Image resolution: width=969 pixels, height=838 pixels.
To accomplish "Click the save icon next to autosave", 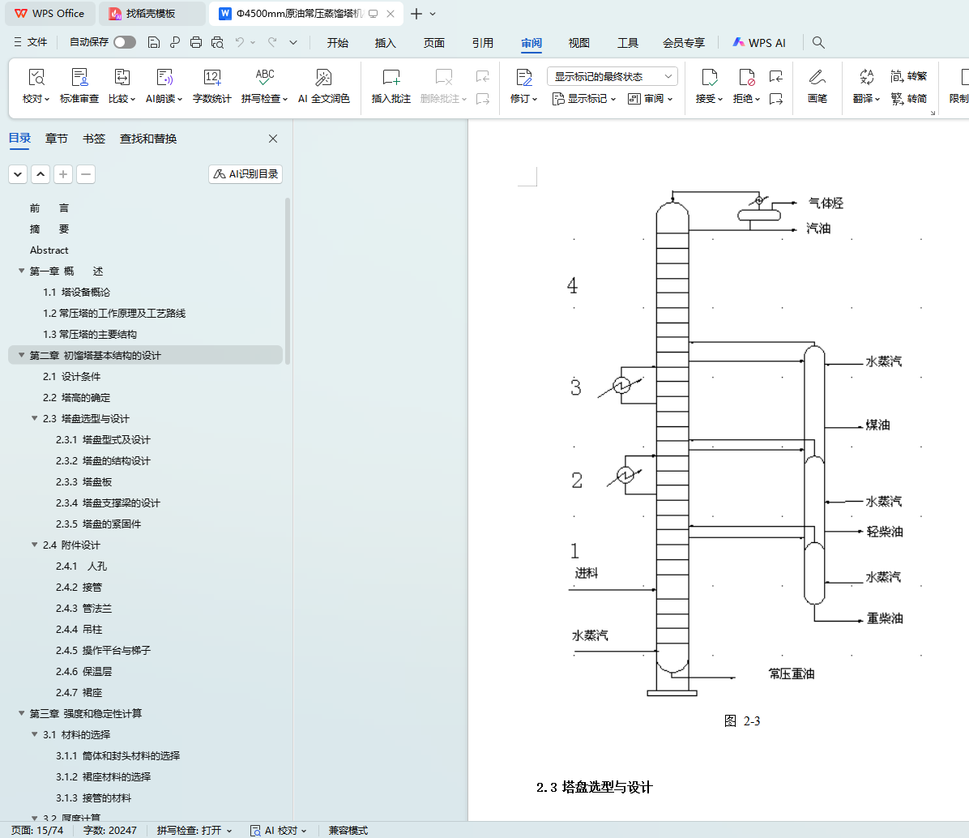I will (x=154, y=42).
